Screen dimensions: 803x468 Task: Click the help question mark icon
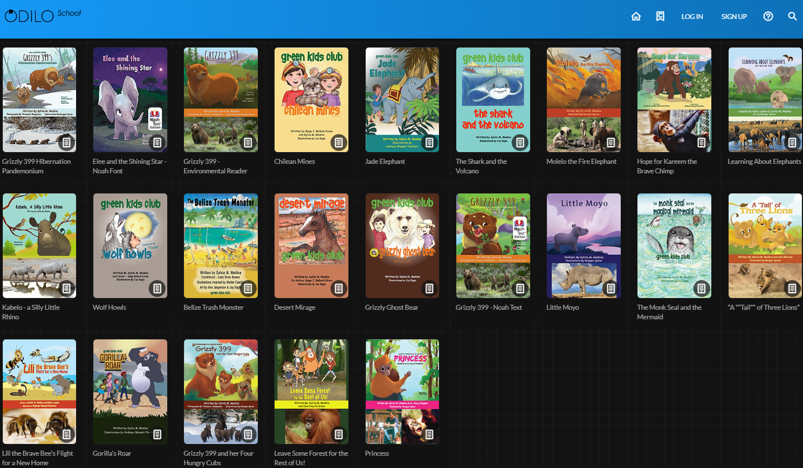tap(768, 16)
